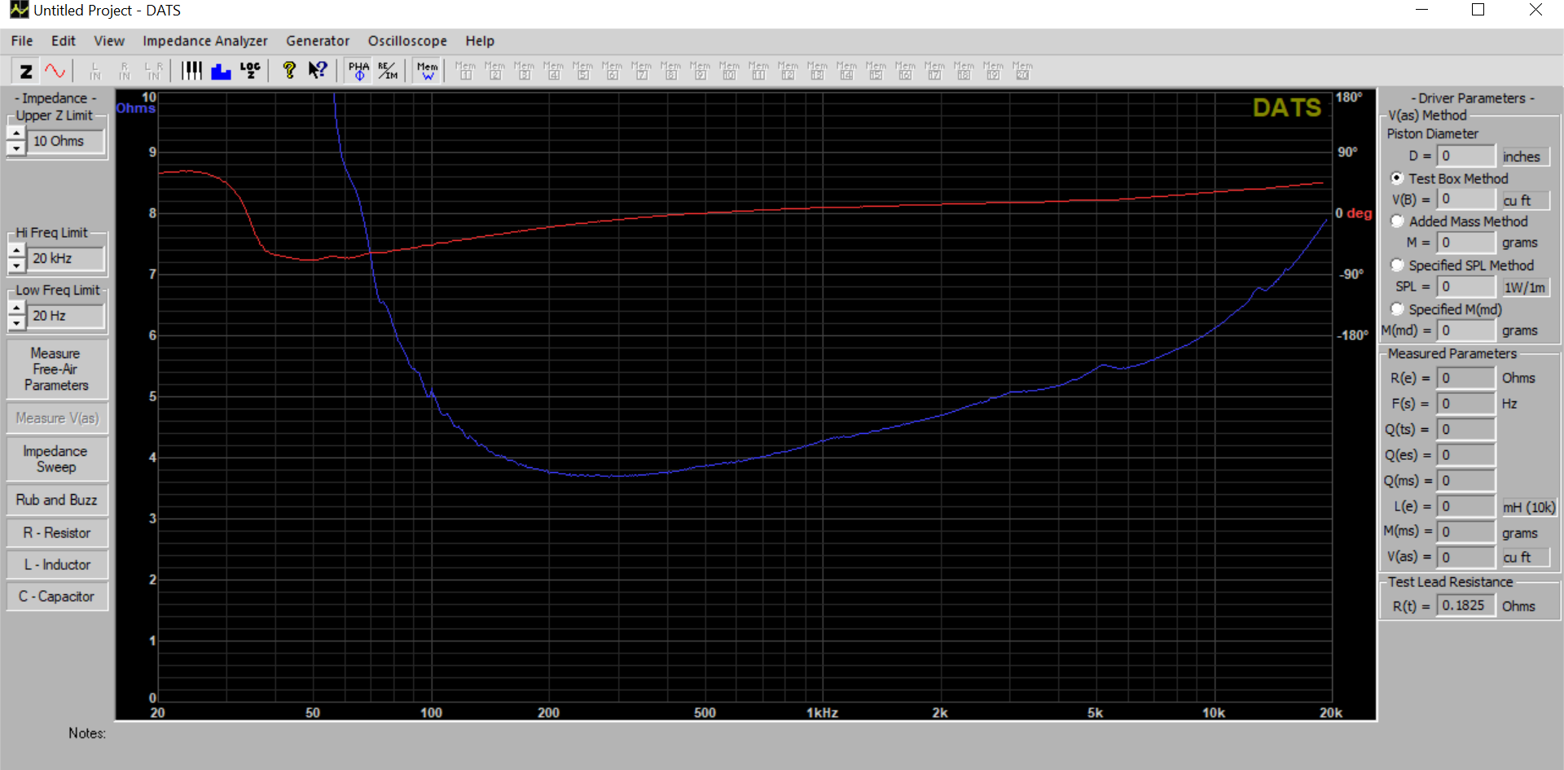Select the Mem 3 memory slot icon

pos(525,71)
